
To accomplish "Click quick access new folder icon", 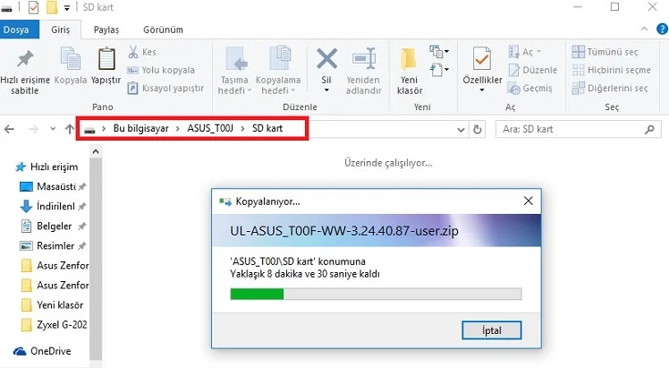I will click(x=52, y=7).
